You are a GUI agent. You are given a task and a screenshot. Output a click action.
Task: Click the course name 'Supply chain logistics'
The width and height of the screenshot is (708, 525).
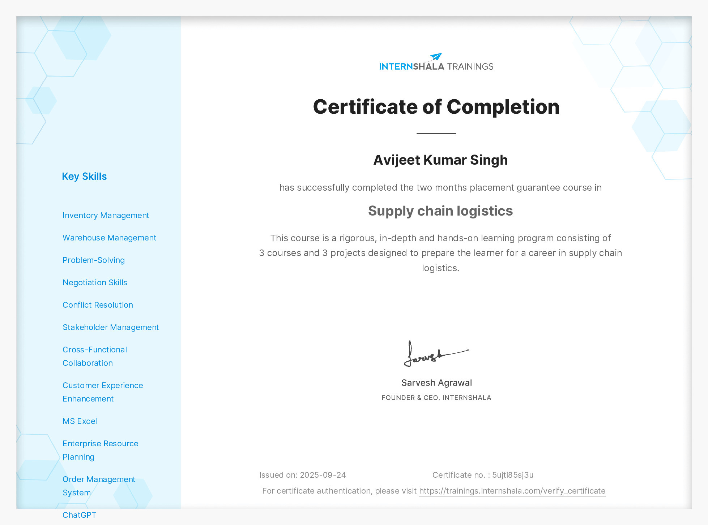pos(440,211)
